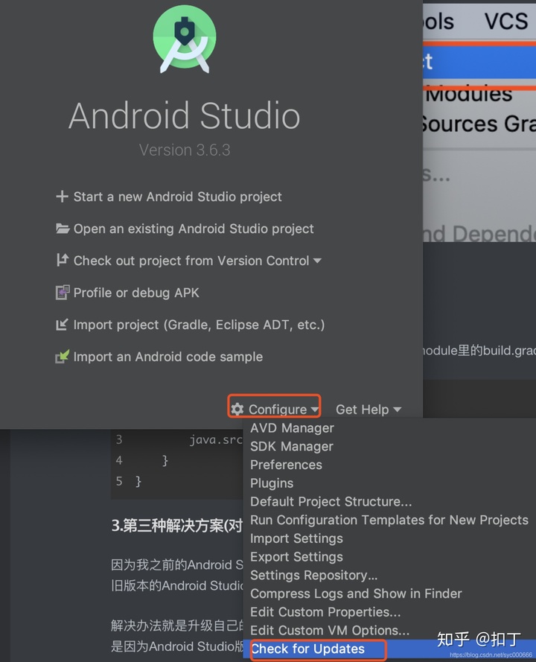
Task: Click the plus icon beside Start a new project
Action: pos(62,197)
